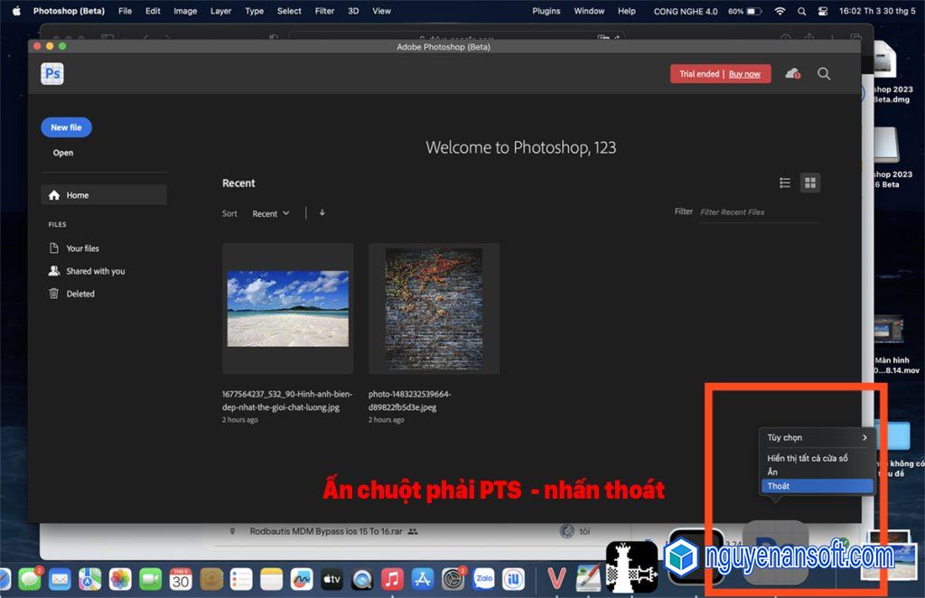Viewport: 925px width, 598px height.
Task: Open Maps from the Dock
Action: coord(89,579)
